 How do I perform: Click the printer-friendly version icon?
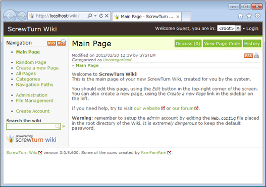pyautogui.click(x=256, y=56)
